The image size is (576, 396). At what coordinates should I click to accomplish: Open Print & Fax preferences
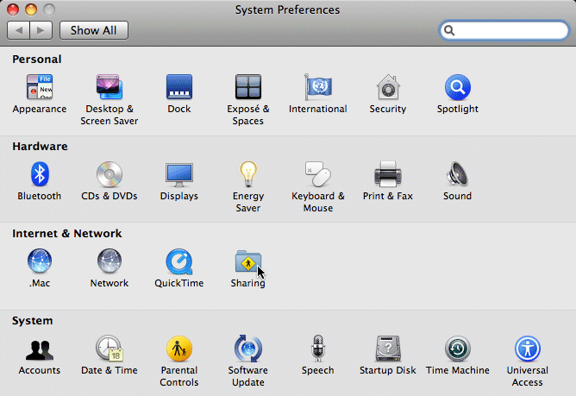[x=387, y=175]
